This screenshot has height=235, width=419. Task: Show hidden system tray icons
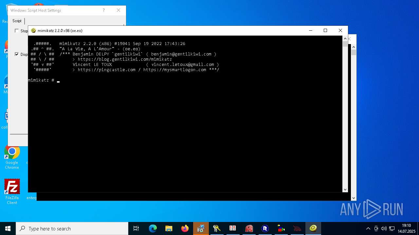(368, 228)
